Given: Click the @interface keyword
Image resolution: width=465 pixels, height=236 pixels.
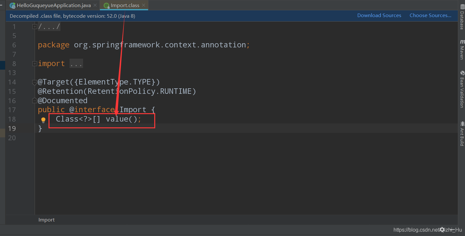Looking at the screenshot, I should tap(92, 110).
